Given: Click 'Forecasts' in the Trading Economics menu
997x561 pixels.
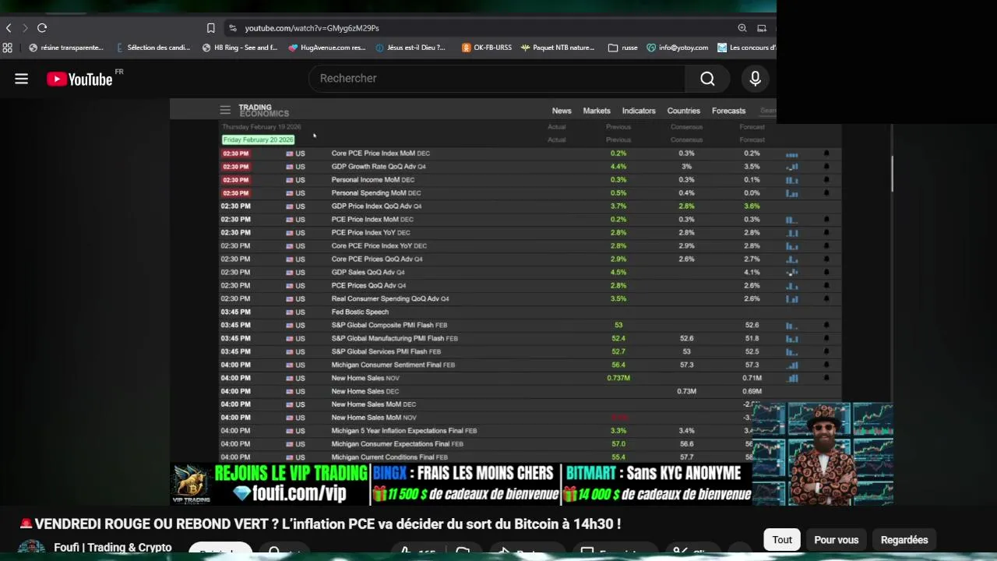Looking at the screenshot, I should (x=729, y=111).
